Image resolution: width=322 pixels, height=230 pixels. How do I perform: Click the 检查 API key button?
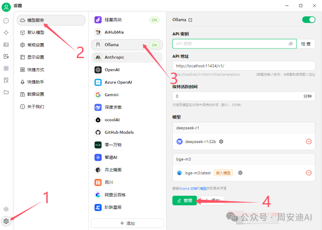click(x=306, y=43)
